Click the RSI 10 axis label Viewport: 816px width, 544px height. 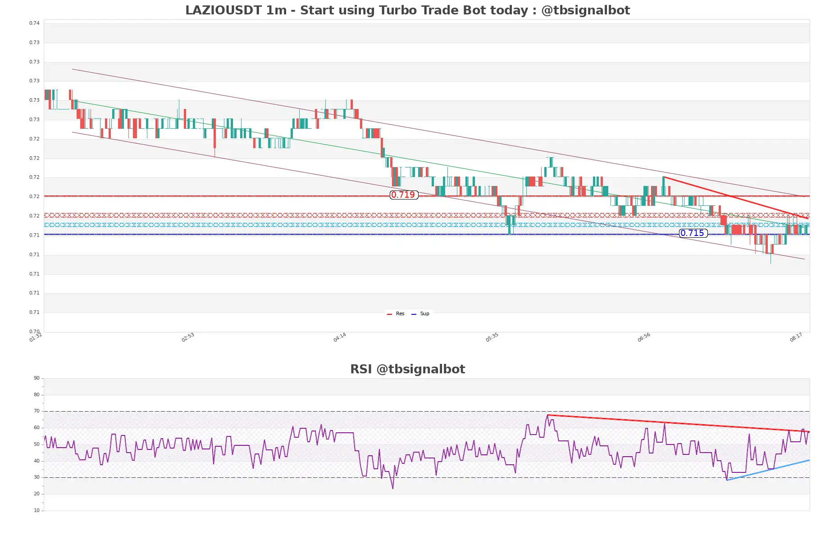[36, 511]
